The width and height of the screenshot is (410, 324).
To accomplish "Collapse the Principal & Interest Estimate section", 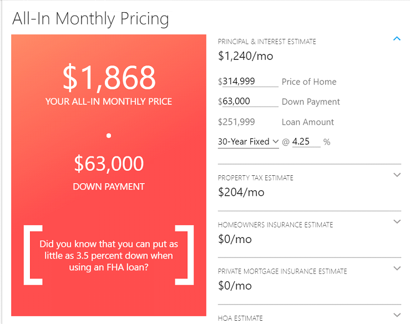I will tap(397, 39).
